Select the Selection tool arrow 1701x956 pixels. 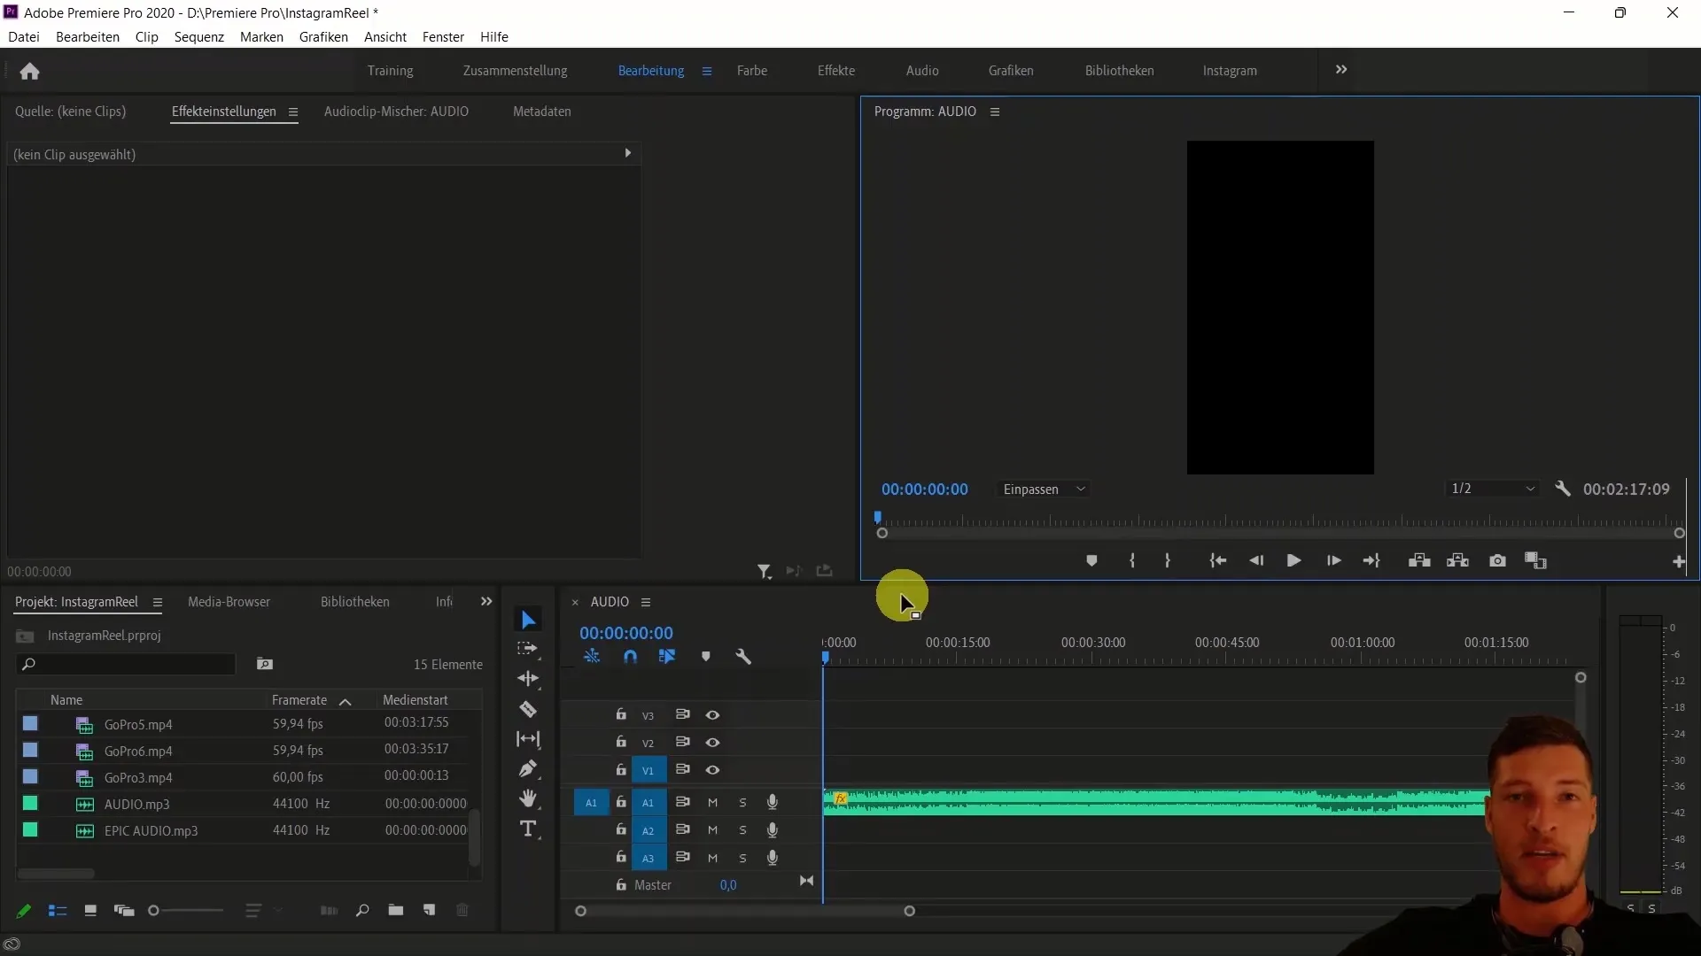[x=528, y=620]
